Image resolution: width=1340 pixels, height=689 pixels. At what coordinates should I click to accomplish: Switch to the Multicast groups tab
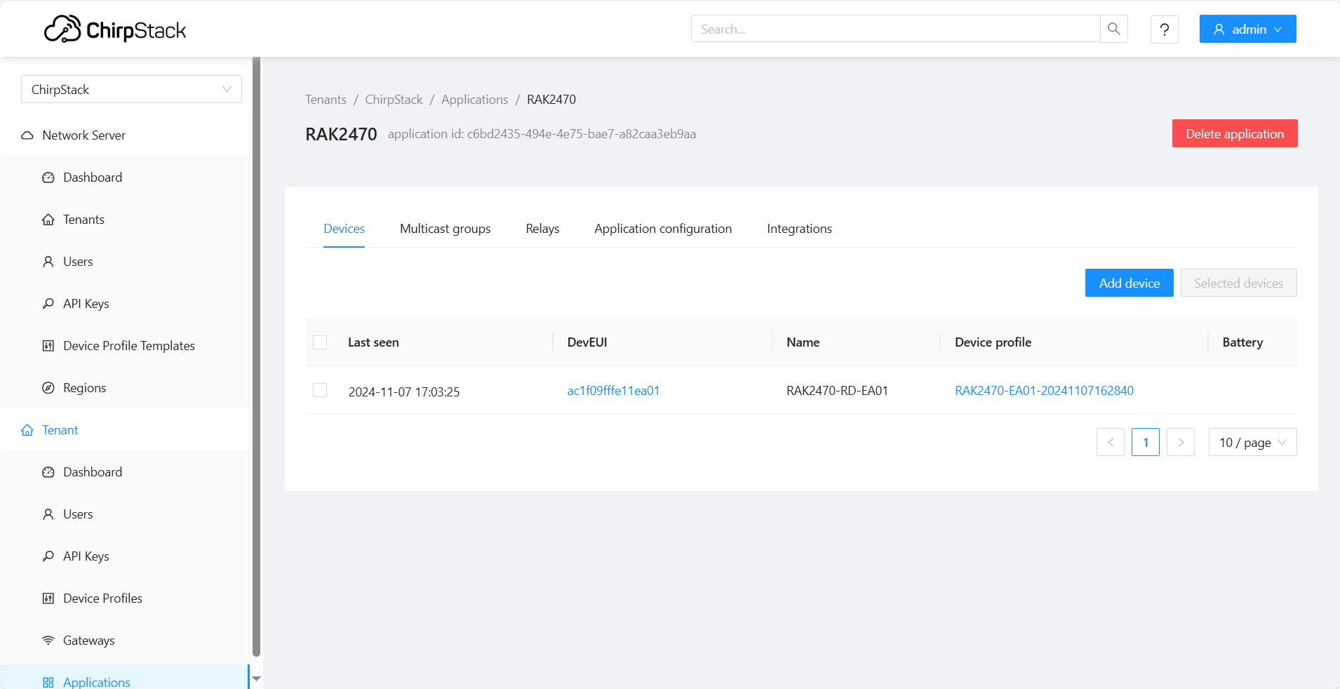coord(445,229)
